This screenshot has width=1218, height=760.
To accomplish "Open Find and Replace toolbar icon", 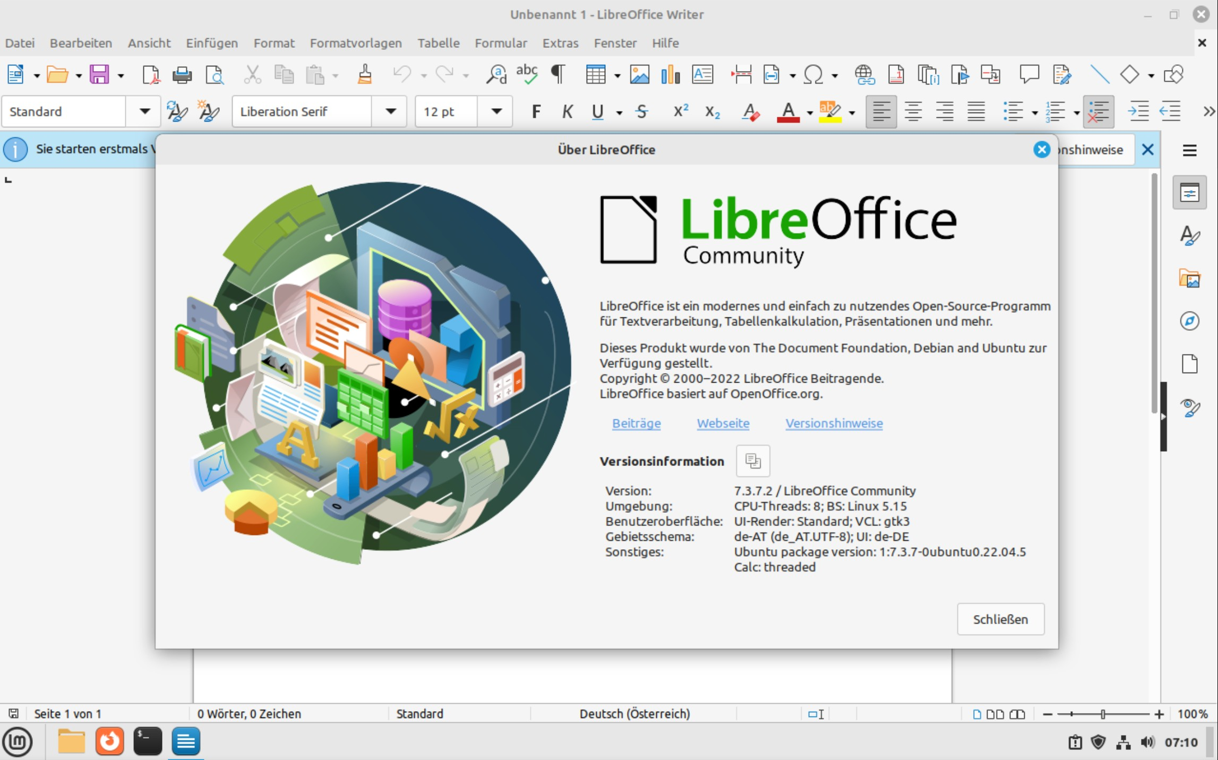I will 496,75.
